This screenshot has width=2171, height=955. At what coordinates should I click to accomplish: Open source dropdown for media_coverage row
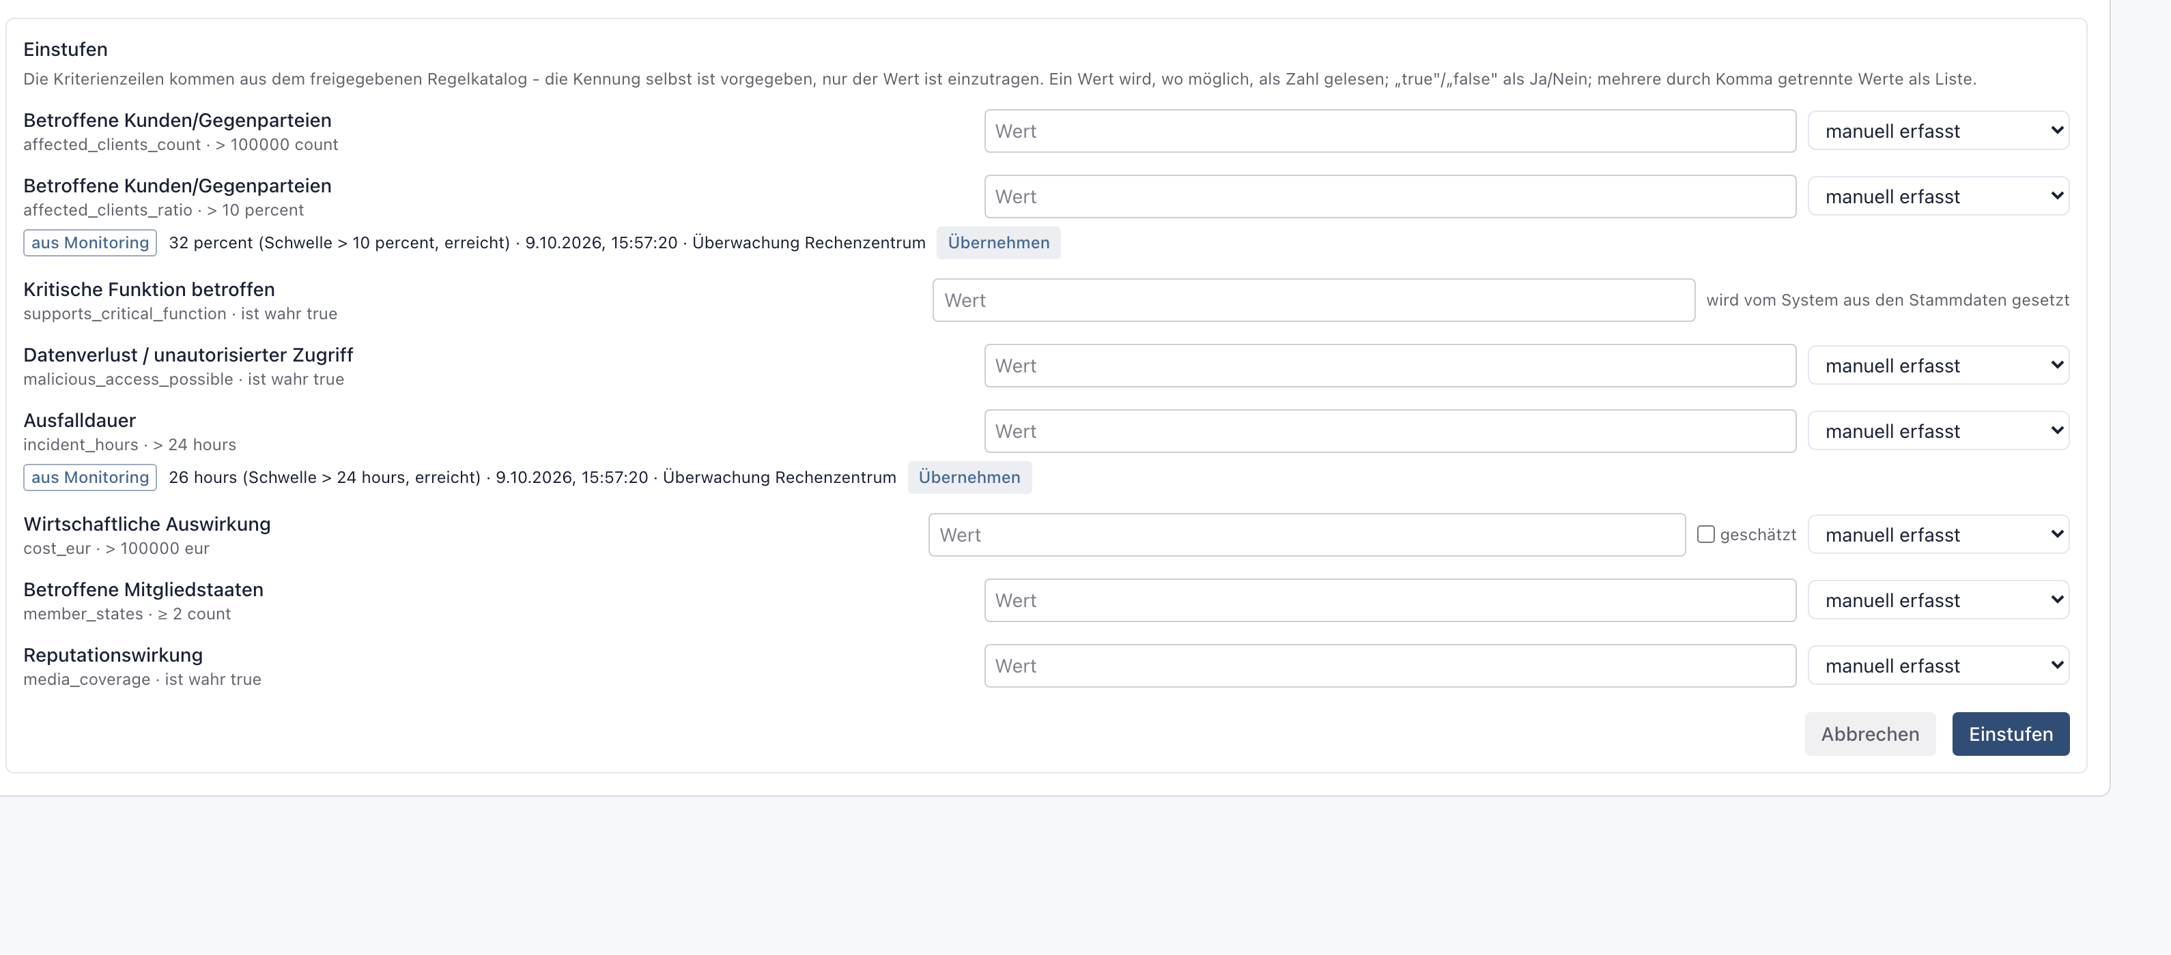1938,666
